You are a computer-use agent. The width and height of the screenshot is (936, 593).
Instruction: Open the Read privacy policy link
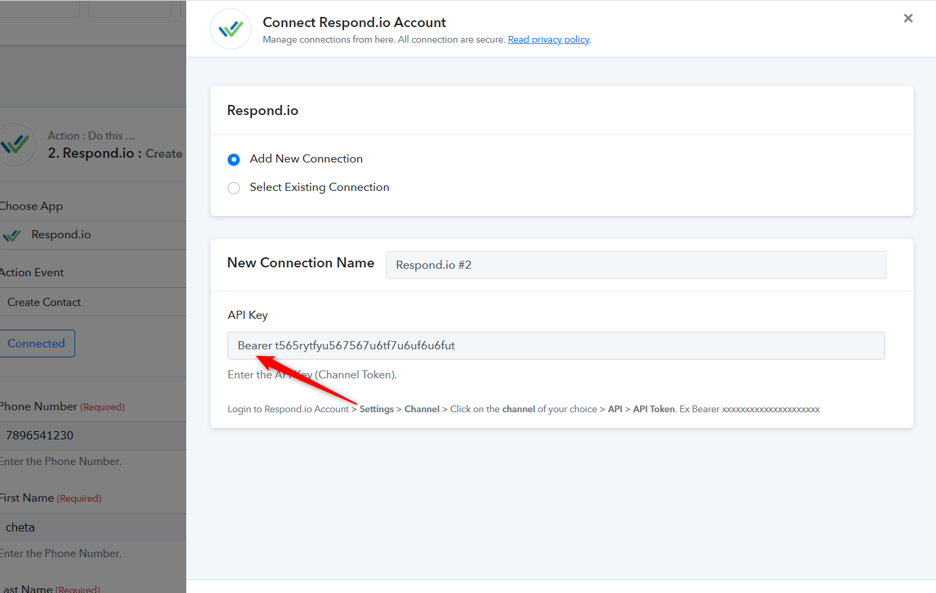coord(549,39)
